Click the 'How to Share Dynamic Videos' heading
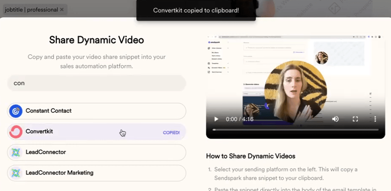This screenshot has width=391, height=191. click(250, 156)
